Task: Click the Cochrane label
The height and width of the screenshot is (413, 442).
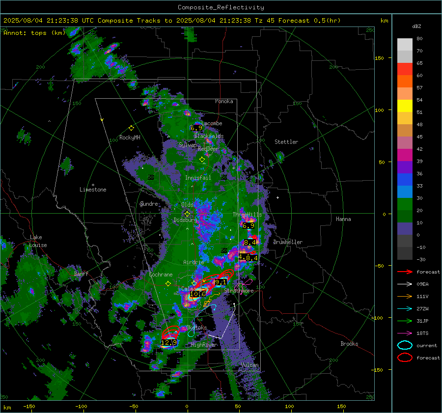Action: (161, 275)
